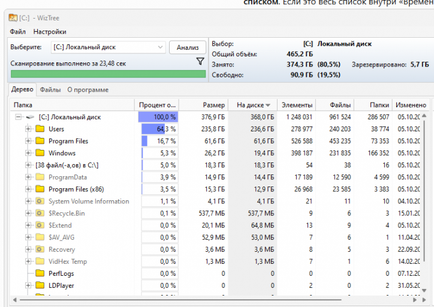Sort by the Элементы column header
The height and width of the screenshot is (307, 434).
coord(297,105)
